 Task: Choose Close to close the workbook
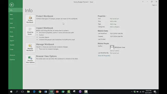coord(16,49)
